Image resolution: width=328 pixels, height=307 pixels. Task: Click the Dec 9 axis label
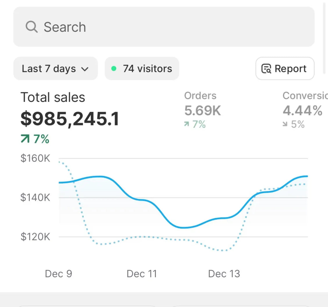[58, 274]
